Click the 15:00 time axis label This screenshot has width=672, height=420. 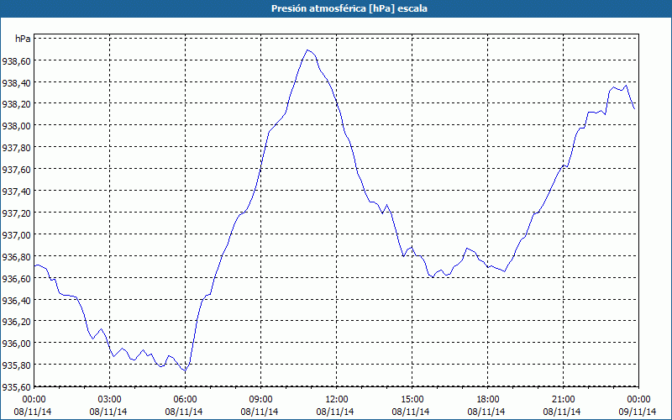(412, 400)
